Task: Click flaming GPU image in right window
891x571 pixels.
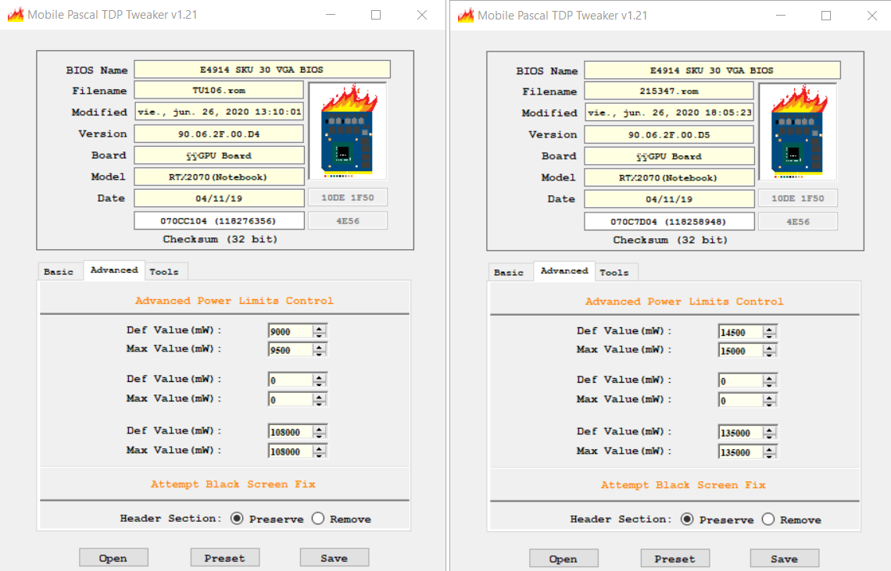Action: (797, 132)
